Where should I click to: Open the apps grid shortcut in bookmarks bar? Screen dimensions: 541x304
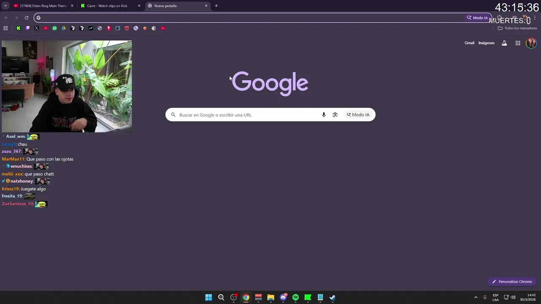(x=5, y=28)
